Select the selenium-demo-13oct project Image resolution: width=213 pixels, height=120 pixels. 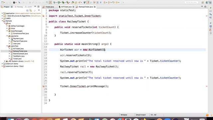[15, 66]
